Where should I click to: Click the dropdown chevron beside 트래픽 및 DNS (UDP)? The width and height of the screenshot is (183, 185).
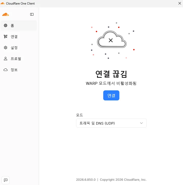(x=141, y=123)
